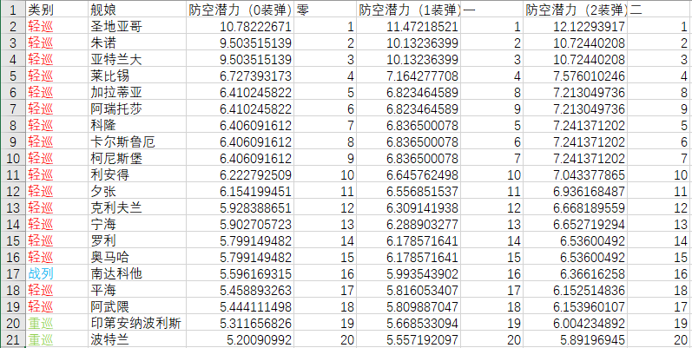The width and height of the screenshot is (692, 348).
Task: Click the 阿瑞托莎 cell
Action: [x=137, y=109]
